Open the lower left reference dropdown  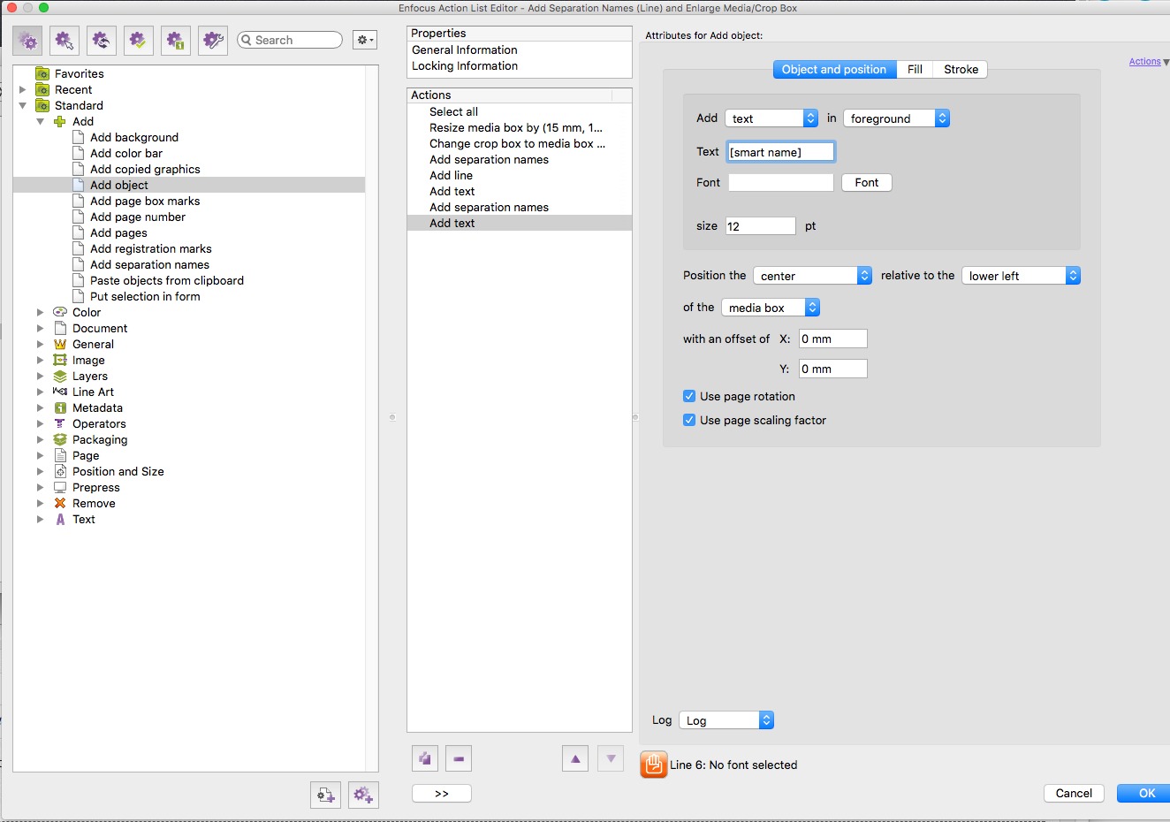(x=1021, y=276)
